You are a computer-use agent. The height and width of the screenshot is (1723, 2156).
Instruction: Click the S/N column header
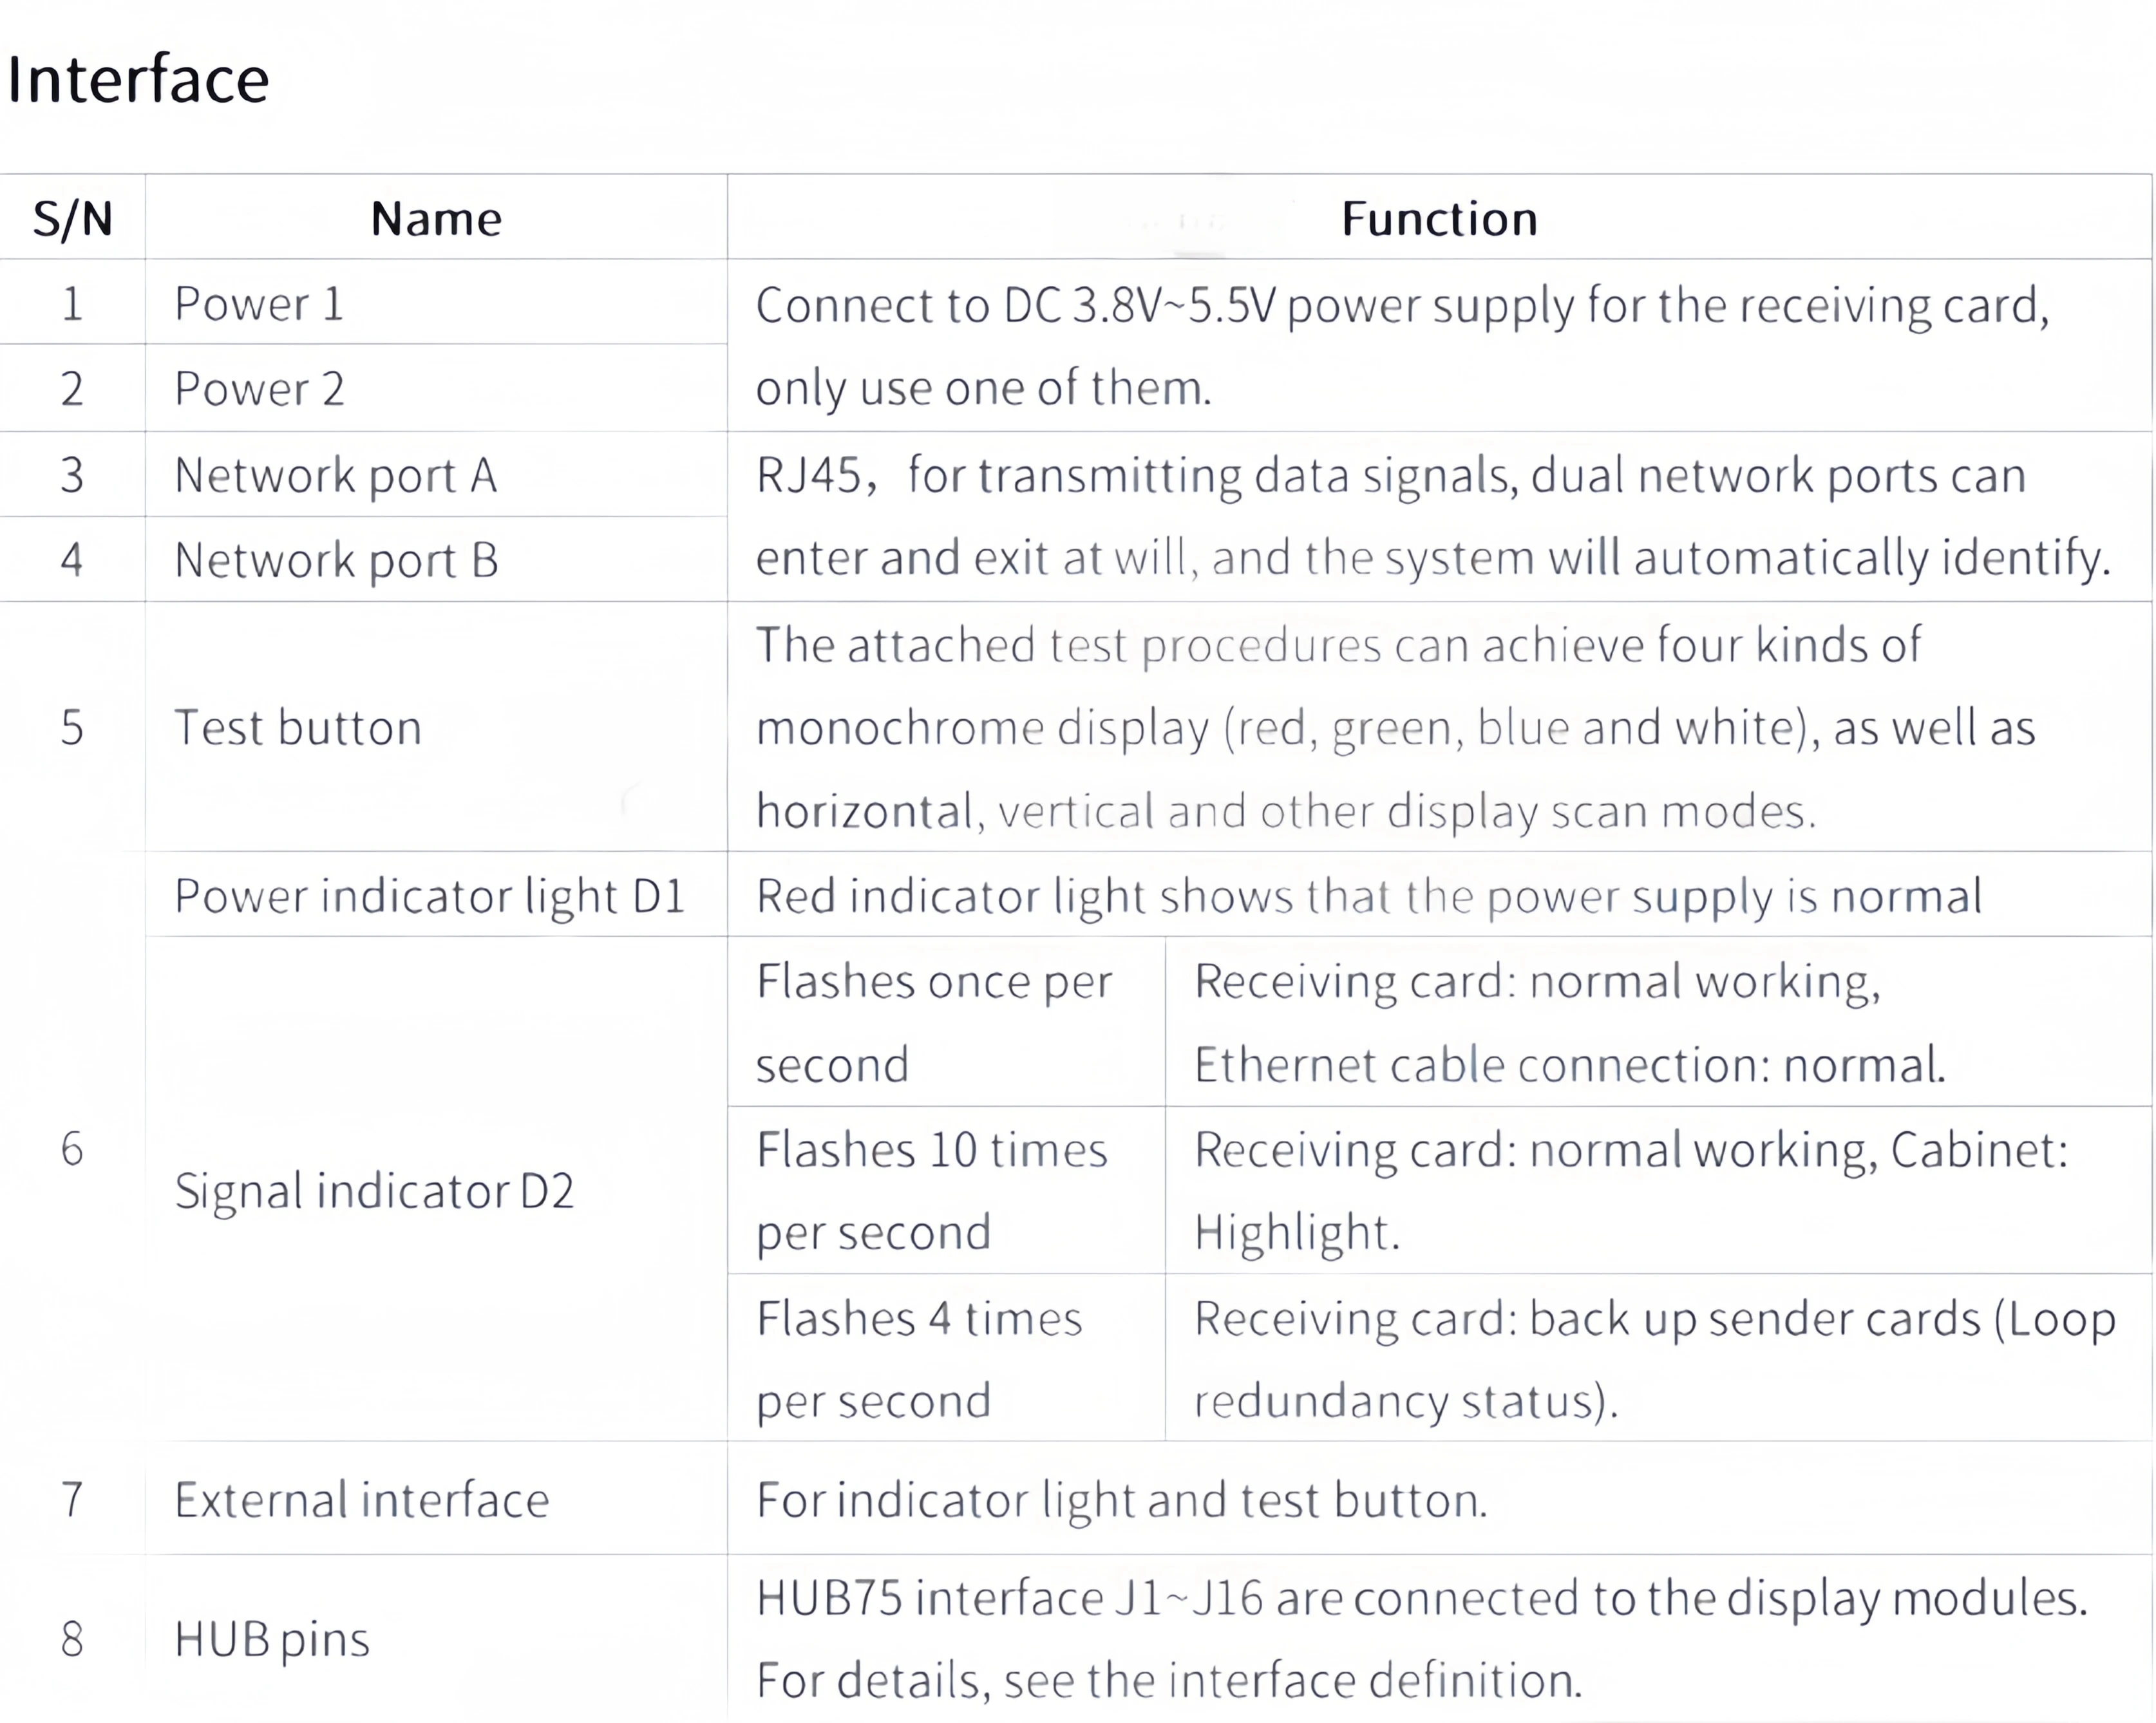[72, 218]
